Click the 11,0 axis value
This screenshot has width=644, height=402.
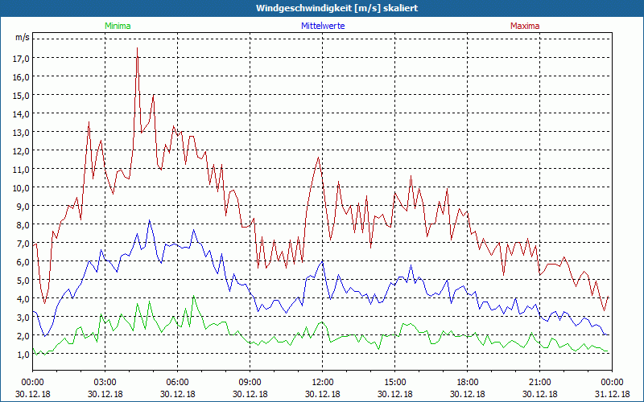tap(21, 170)
